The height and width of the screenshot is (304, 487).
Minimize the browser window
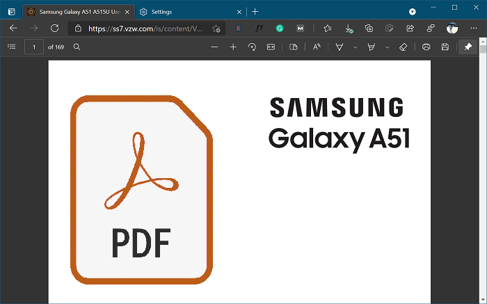[x=433, y=8]
